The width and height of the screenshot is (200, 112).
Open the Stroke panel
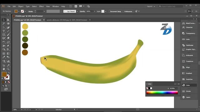pos(189,91)
